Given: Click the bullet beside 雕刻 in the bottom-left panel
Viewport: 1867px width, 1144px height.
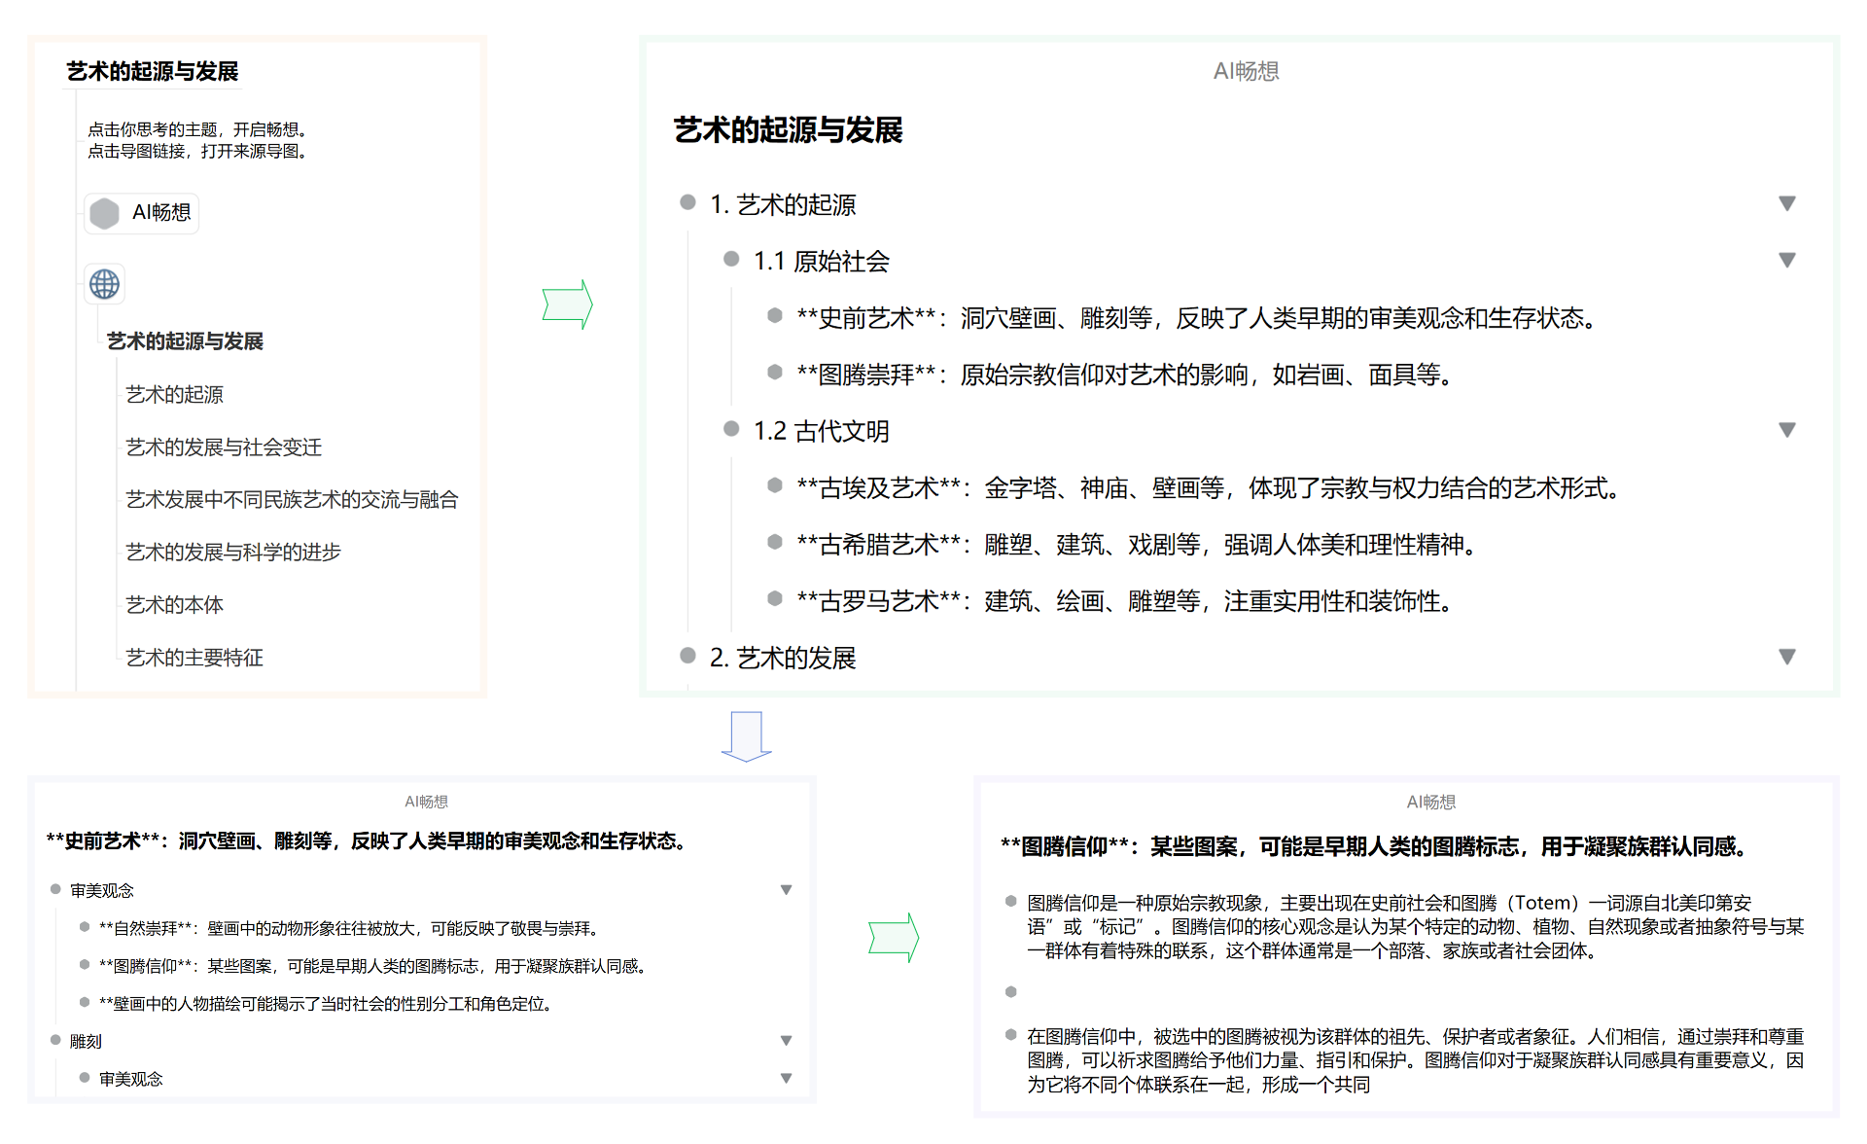Looking at the screenshot, I should [x=55, y=1040].
